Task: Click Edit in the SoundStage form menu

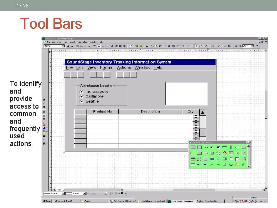Action: click(80, 67)
